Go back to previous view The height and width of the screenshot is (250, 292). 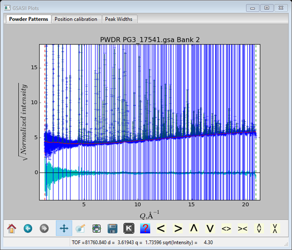[28, 229]
